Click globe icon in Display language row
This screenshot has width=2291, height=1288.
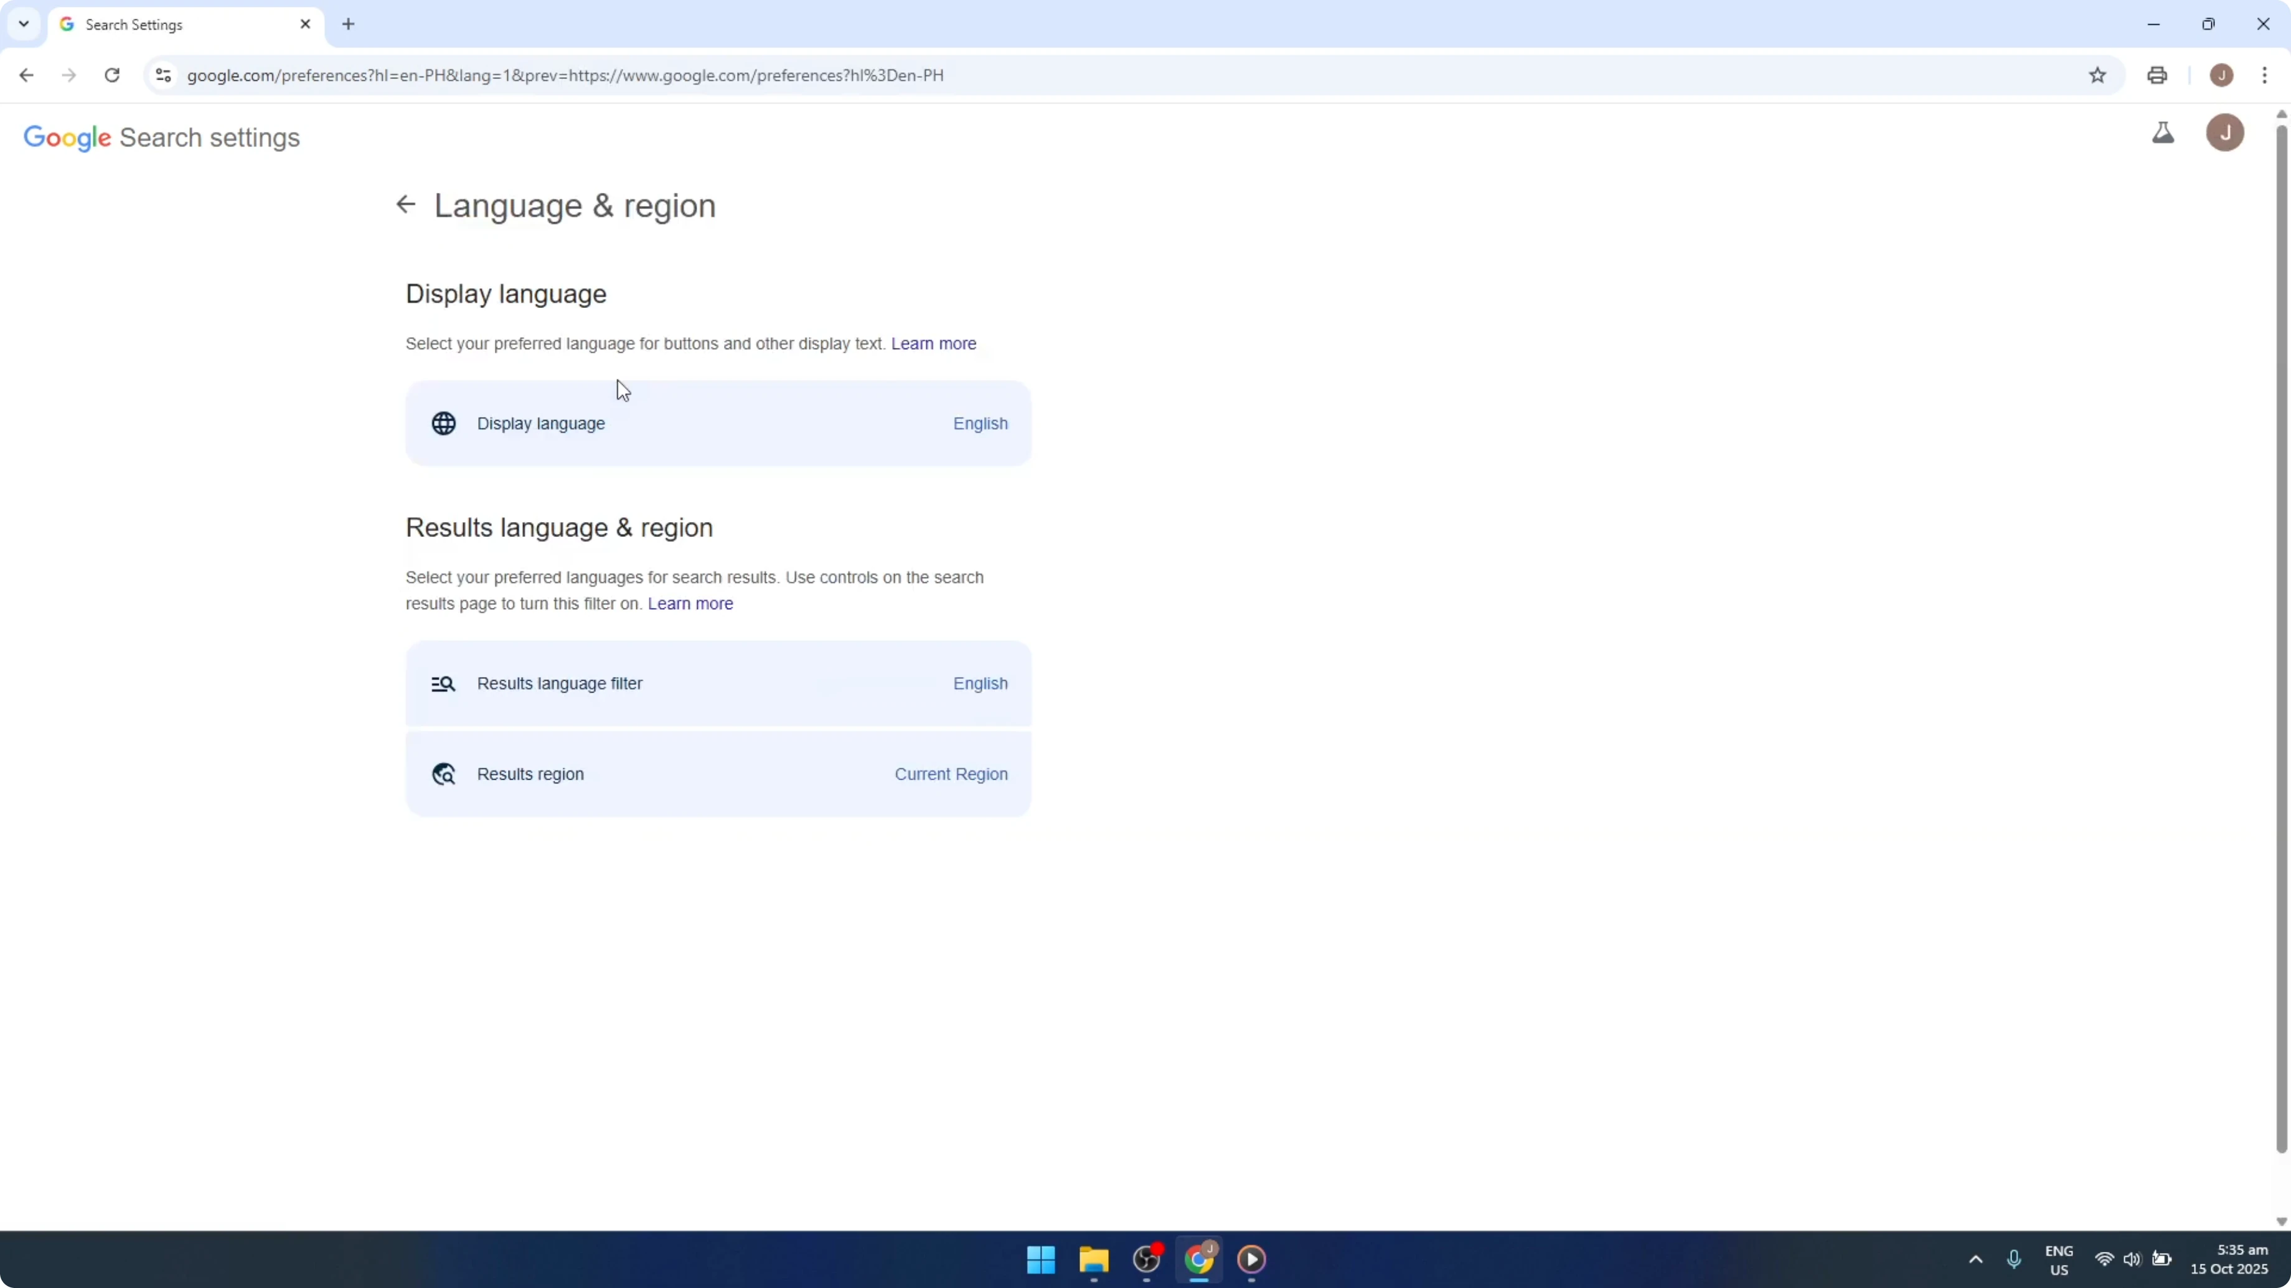[x=444, y=424]
